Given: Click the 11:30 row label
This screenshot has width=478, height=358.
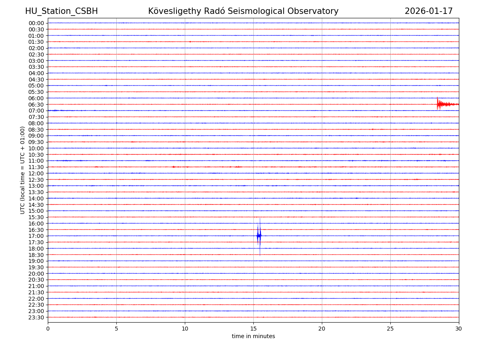Looking at the screenshot, I should click(36, 167).
